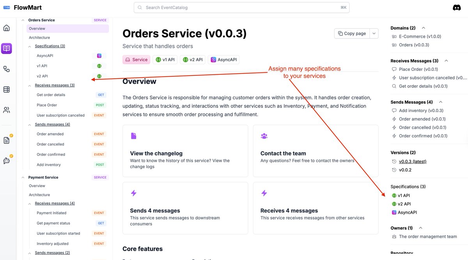Select Overview under Orders Service
468x260 pixels.
coord(67,28)
